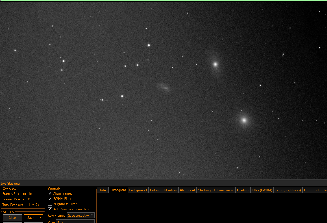The height and width of the screenshot is (223, 327).
Task: Click the Clear button
Action: (x=12, y=217)
